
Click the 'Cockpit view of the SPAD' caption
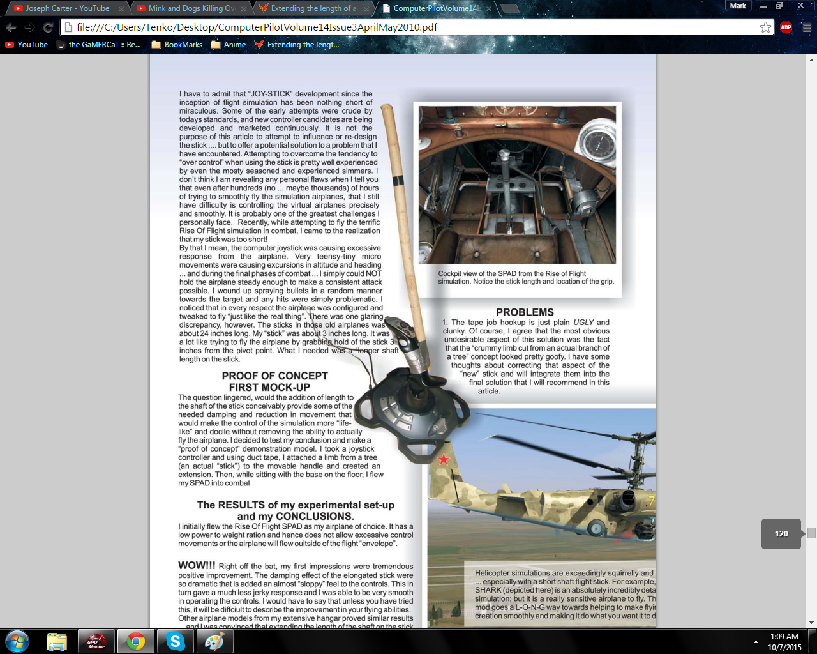[526, 277]
